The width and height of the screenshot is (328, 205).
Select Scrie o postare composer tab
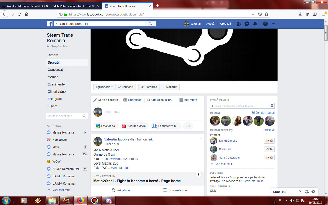(106, 100)
